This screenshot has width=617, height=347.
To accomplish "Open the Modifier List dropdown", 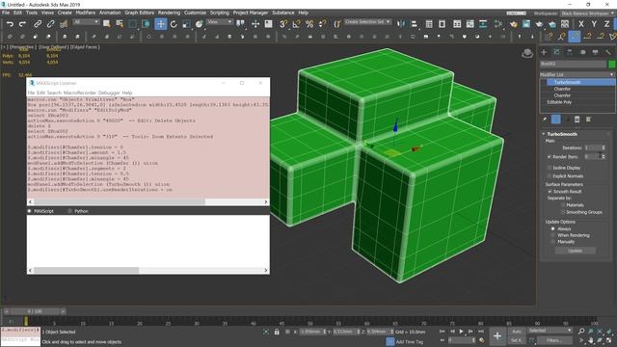I will [577, 74].
